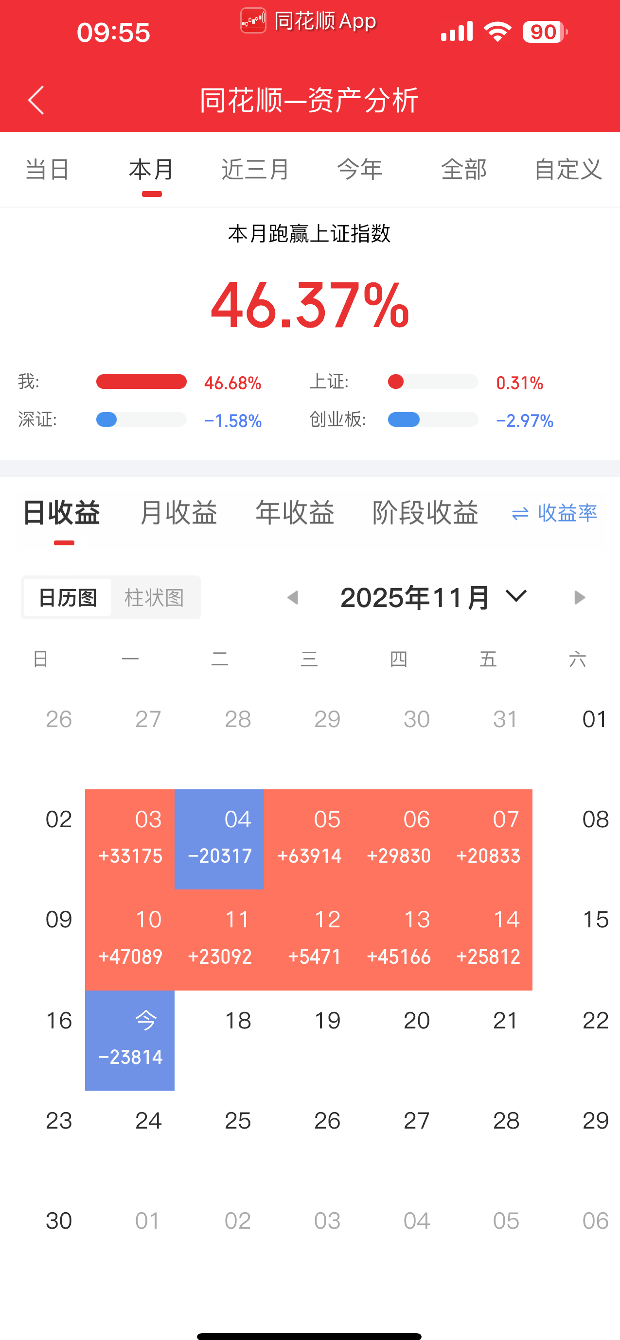Open the 2025年11月 month dropdown
This screenshot has height=1340, width=620.
point(434,597)
